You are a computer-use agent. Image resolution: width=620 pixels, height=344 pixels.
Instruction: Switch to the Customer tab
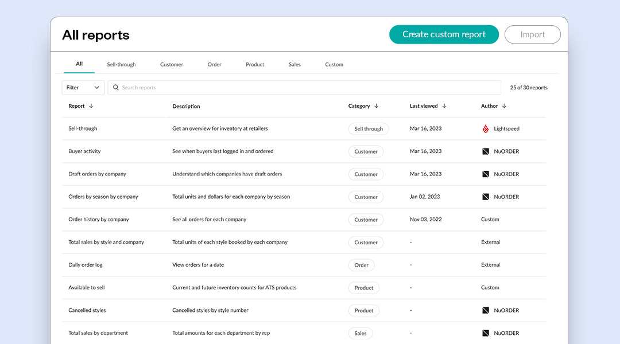pos(172,65)
